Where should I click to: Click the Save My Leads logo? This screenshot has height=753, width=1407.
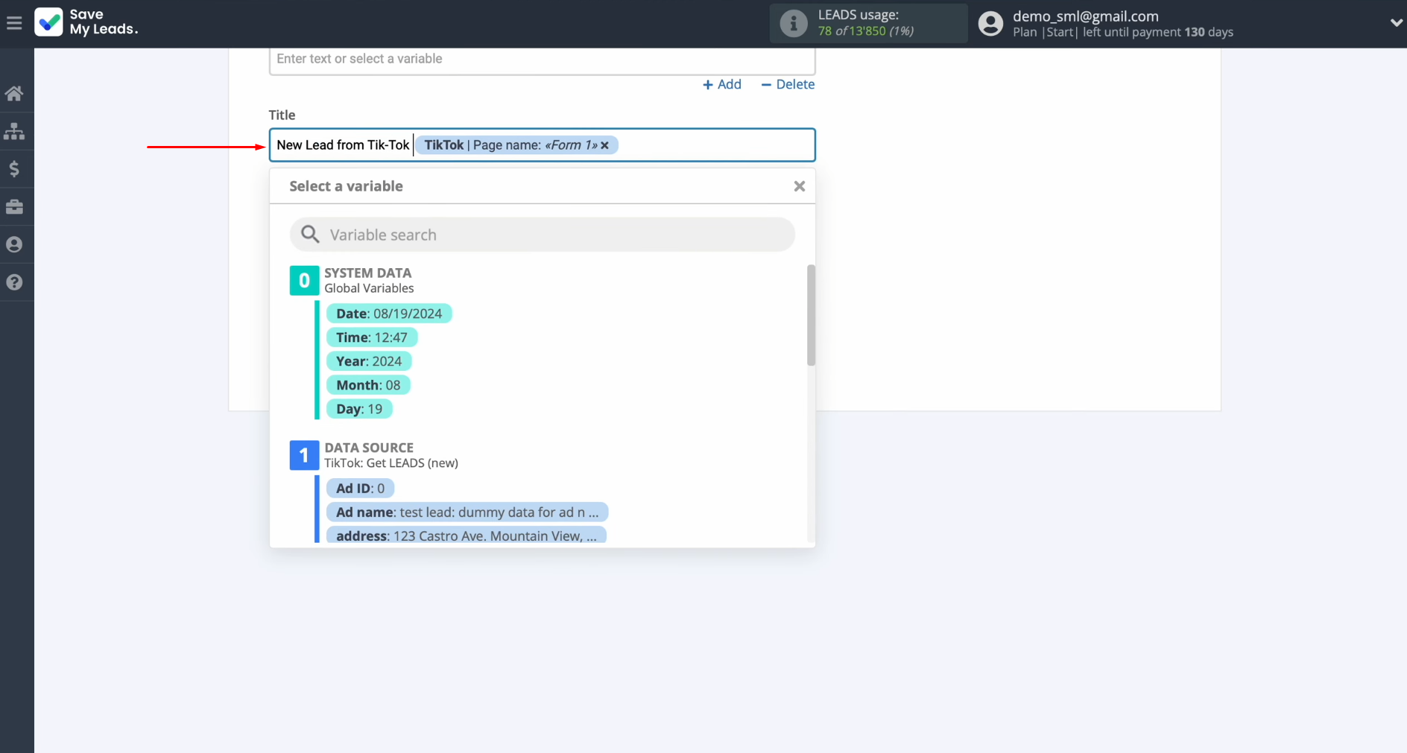(x=86, y=22)
